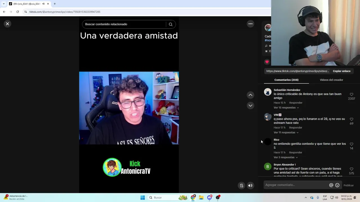Reload the TikTok page

click(17, 12)
